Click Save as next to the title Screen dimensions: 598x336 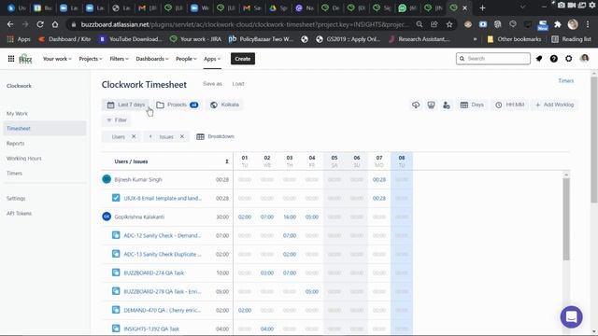tap(212, 84)
